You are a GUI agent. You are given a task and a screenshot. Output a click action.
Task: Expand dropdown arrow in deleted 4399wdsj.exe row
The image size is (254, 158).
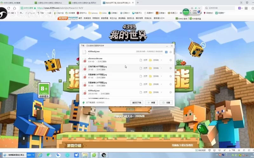click(161, 92)
